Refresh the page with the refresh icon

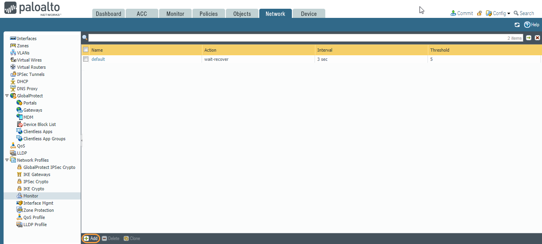pyautogui.click(x=517, y=24)
